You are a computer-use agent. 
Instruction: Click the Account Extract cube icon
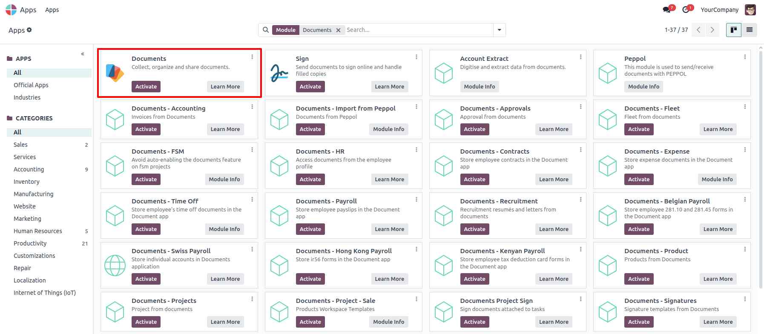point(443,73)
